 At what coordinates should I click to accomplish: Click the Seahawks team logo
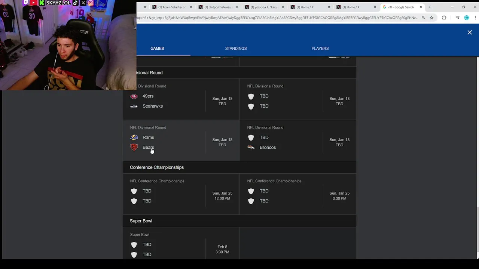134,106
